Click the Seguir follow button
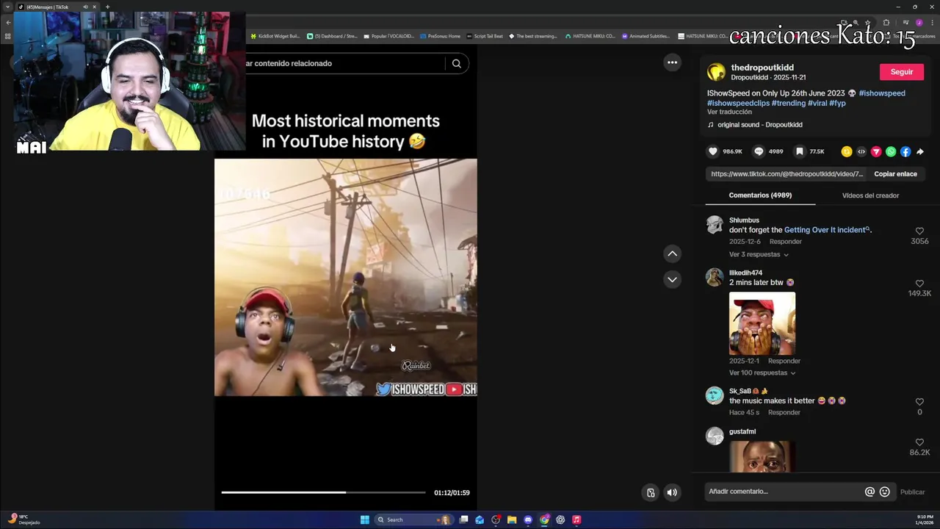This screenshot has width=940, height=529. coord(902,72)
